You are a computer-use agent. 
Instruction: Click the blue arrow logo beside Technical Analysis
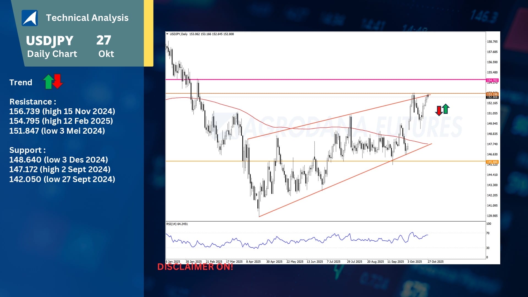[x=30, y=18]
